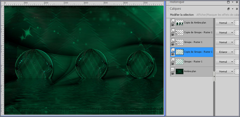Click Afficher/Masquer les effets de calque
240x117 pixels.
218,15
